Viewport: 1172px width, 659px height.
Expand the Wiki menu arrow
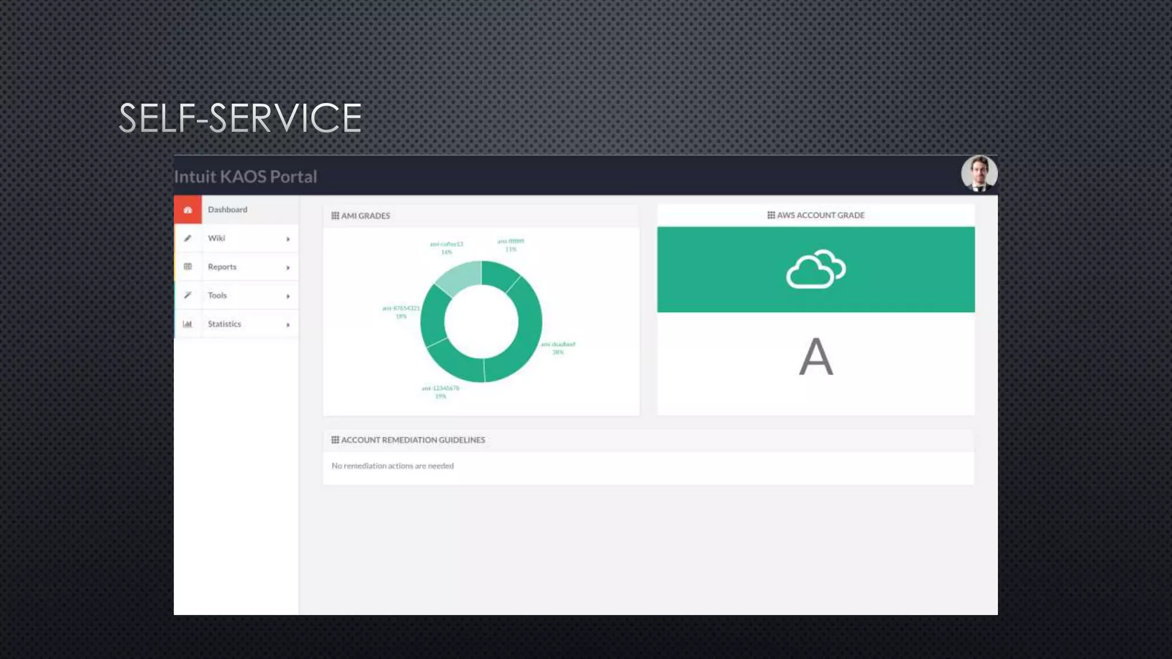pyautogui.click(x=288, y=239)
